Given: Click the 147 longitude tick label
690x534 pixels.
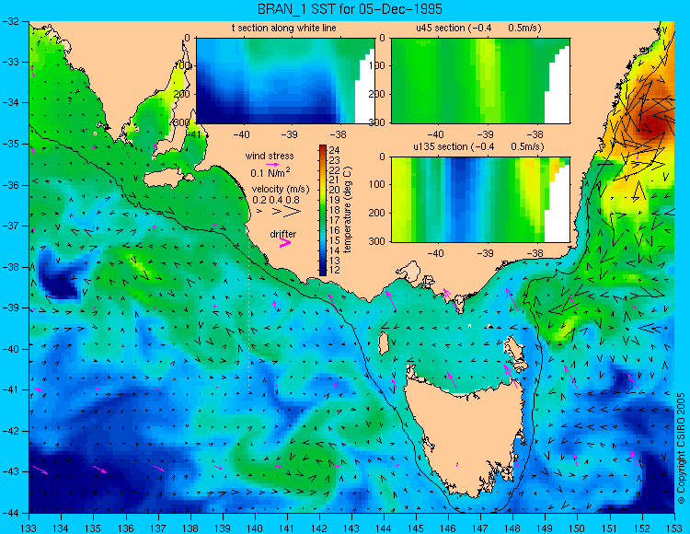Looking at the screenshot, I should pyautogui.click(x=480, y=528).
